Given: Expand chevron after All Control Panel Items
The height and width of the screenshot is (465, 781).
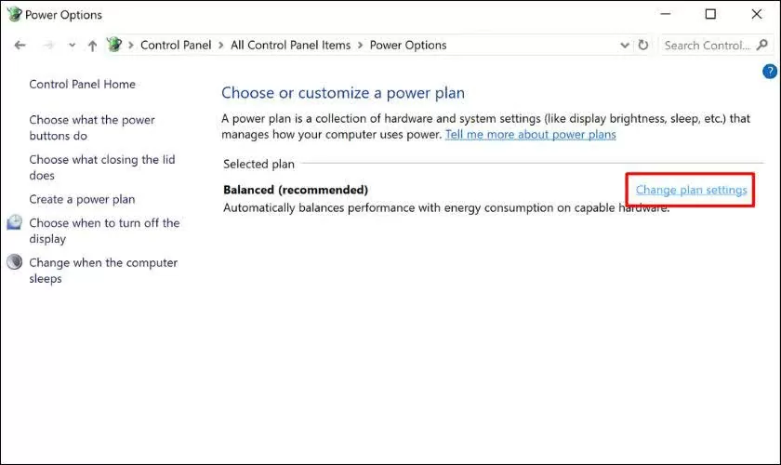Looking at the screenshot, I should 361,46.
